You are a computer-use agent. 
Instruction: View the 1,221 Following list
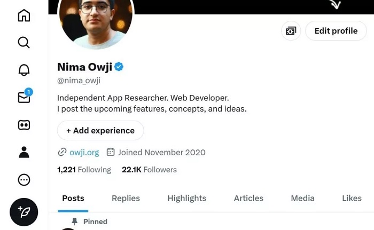[x=84, y=170]
